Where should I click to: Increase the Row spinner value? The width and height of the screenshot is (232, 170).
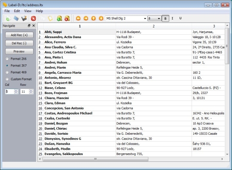coord(31,90)
